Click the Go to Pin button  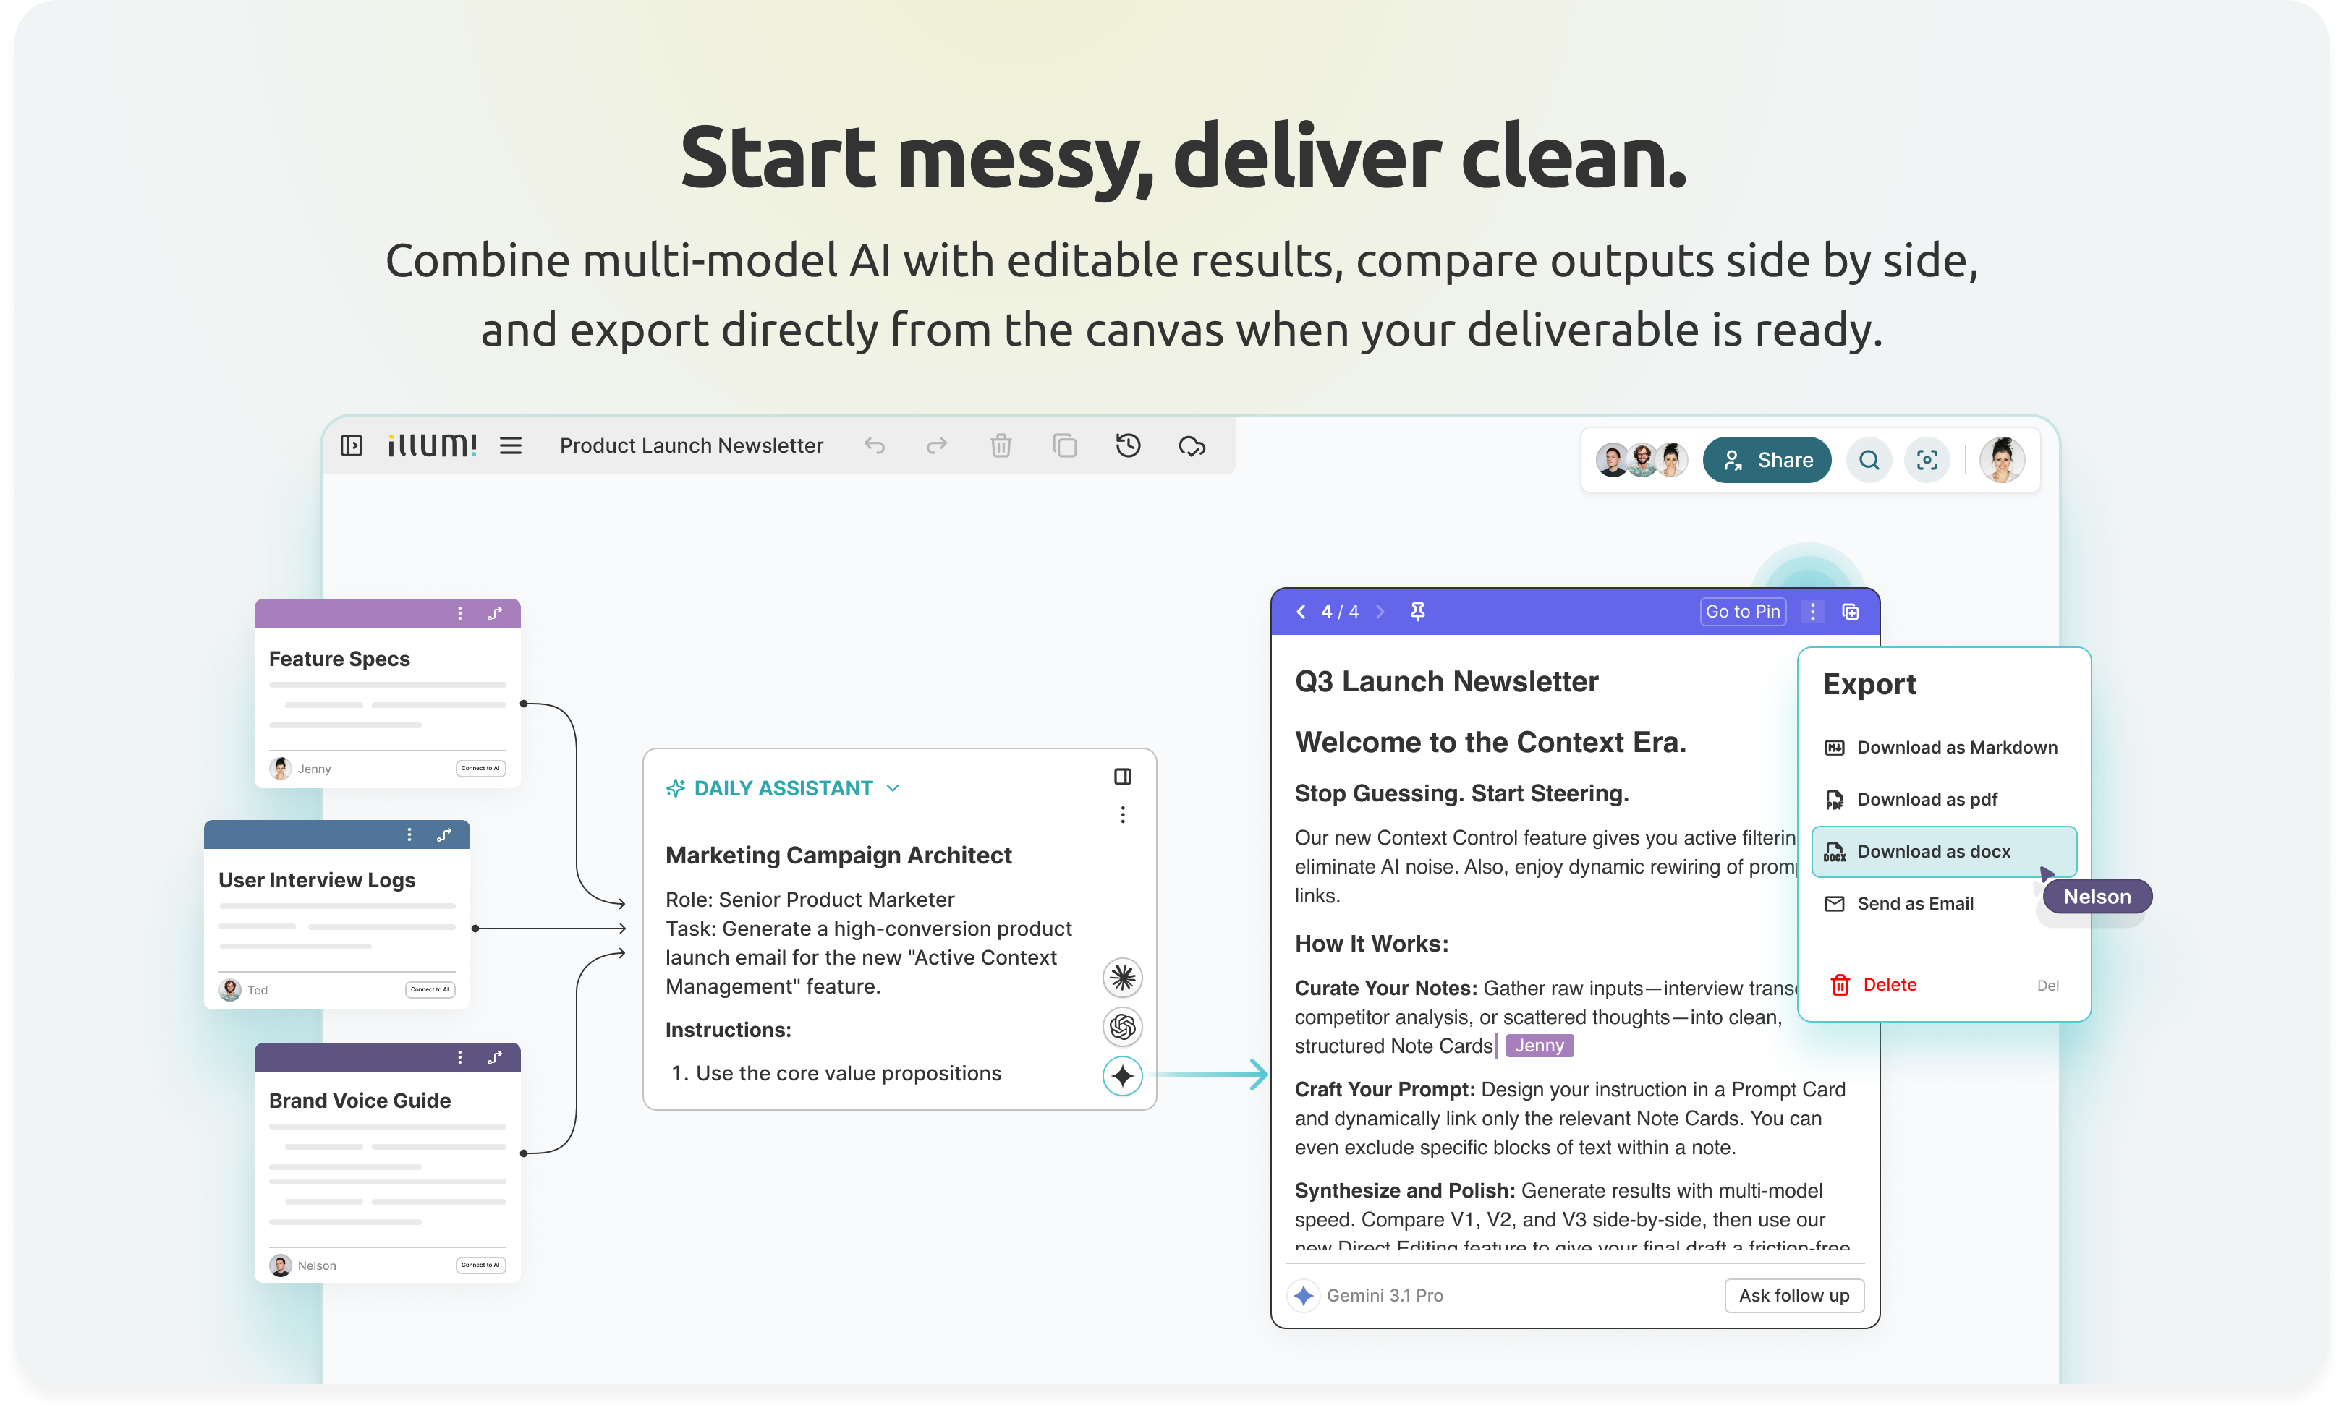point(1742,612)
